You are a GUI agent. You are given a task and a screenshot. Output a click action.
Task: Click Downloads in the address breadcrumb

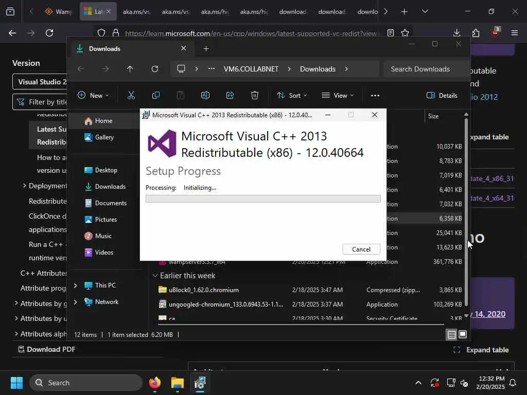(318, 69)
